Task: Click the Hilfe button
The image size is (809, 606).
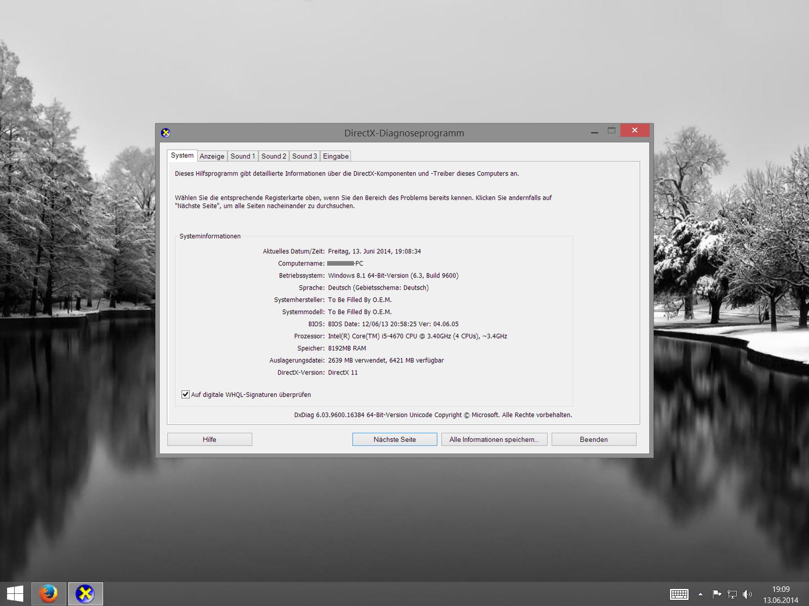Action: click(x=209, y=439)
